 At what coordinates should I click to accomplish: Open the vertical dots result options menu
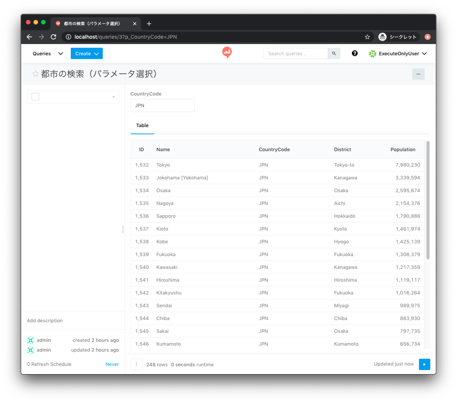click(136, 364)
